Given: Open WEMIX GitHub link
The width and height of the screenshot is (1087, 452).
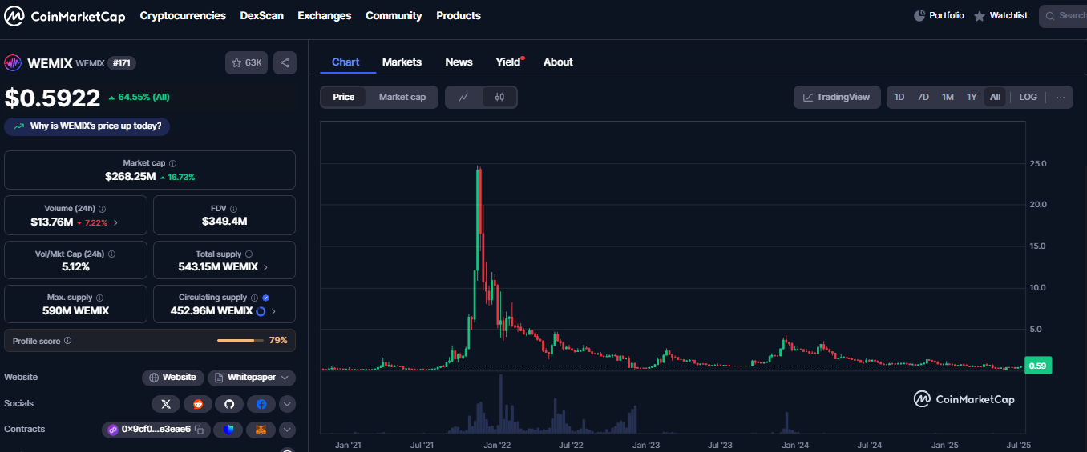Looking at the screenshot, I should pyautogui.click(x=229, y=404).
